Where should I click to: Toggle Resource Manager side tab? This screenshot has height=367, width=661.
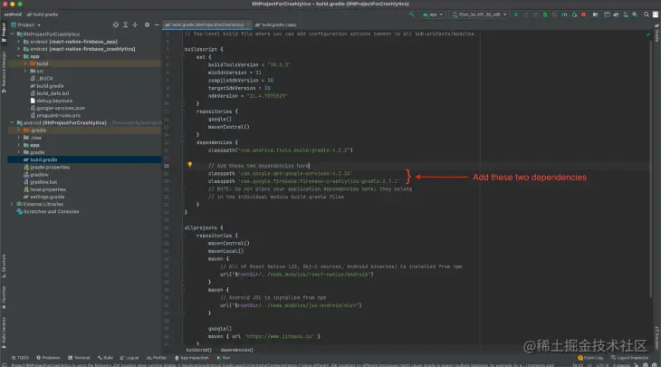(x=4, y=72)
